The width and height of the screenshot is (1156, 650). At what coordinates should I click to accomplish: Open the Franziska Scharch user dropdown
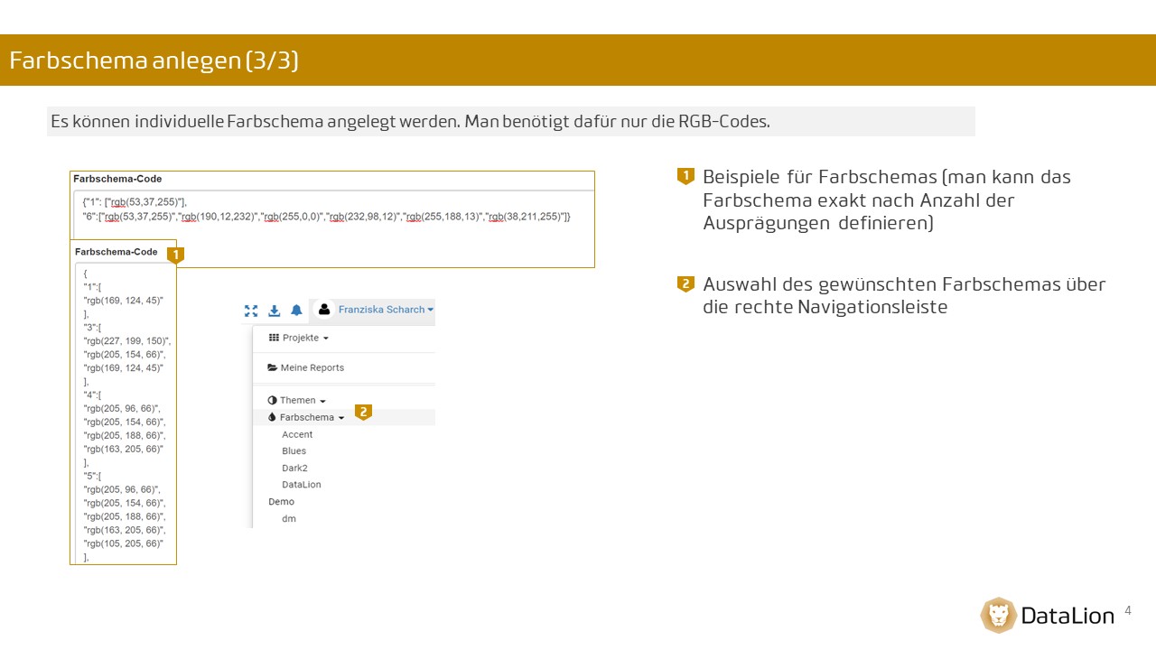click(x=386, y=310)
